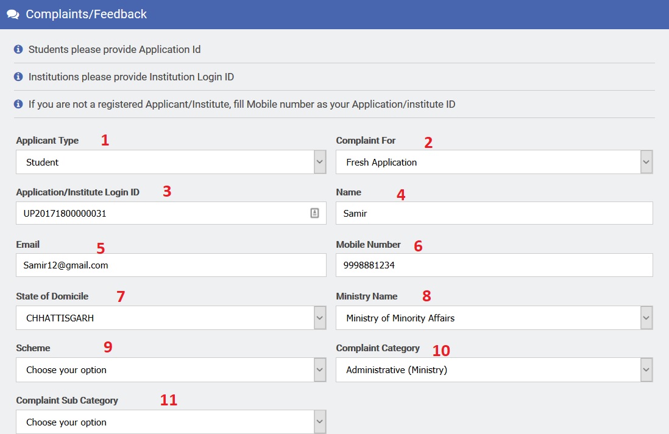669x434 pixels.
Task: Click the Complaint Sub Category label
Action: tap(67, 401)
